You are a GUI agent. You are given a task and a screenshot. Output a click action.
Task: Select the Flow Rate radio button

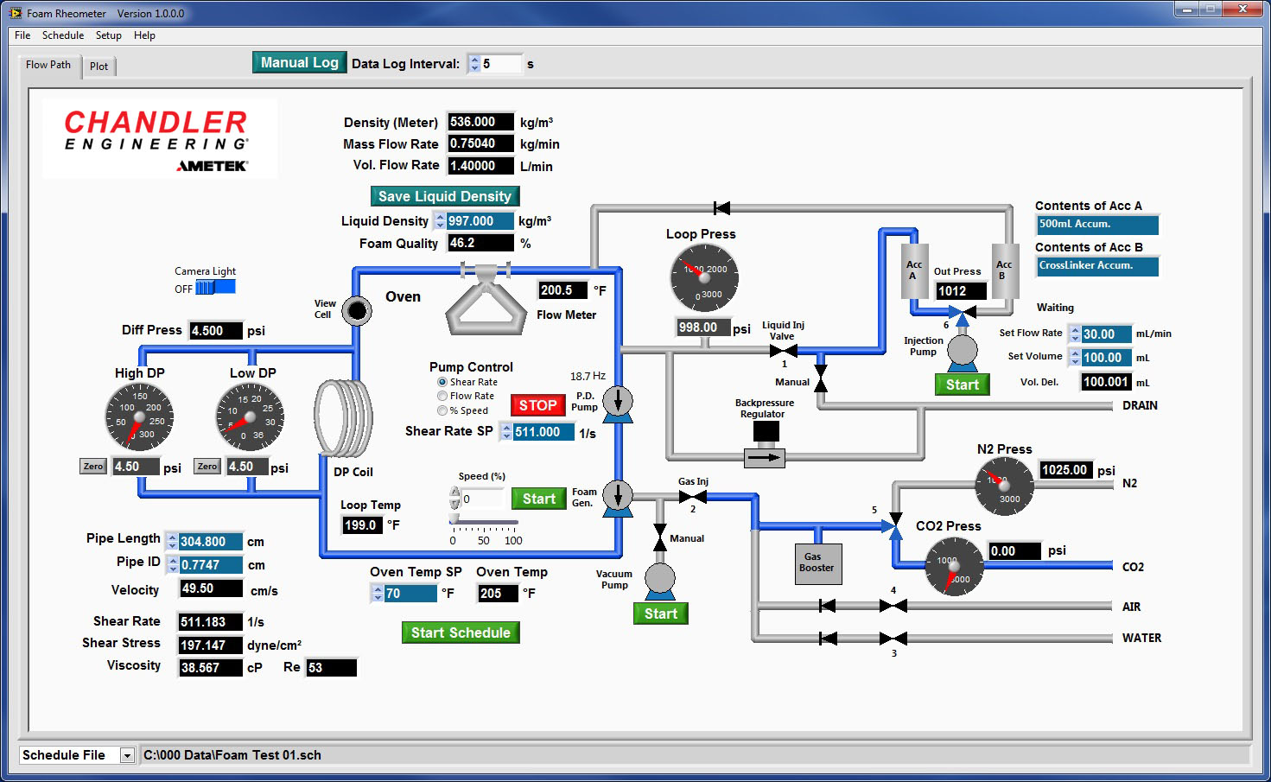tap(442, 396)
